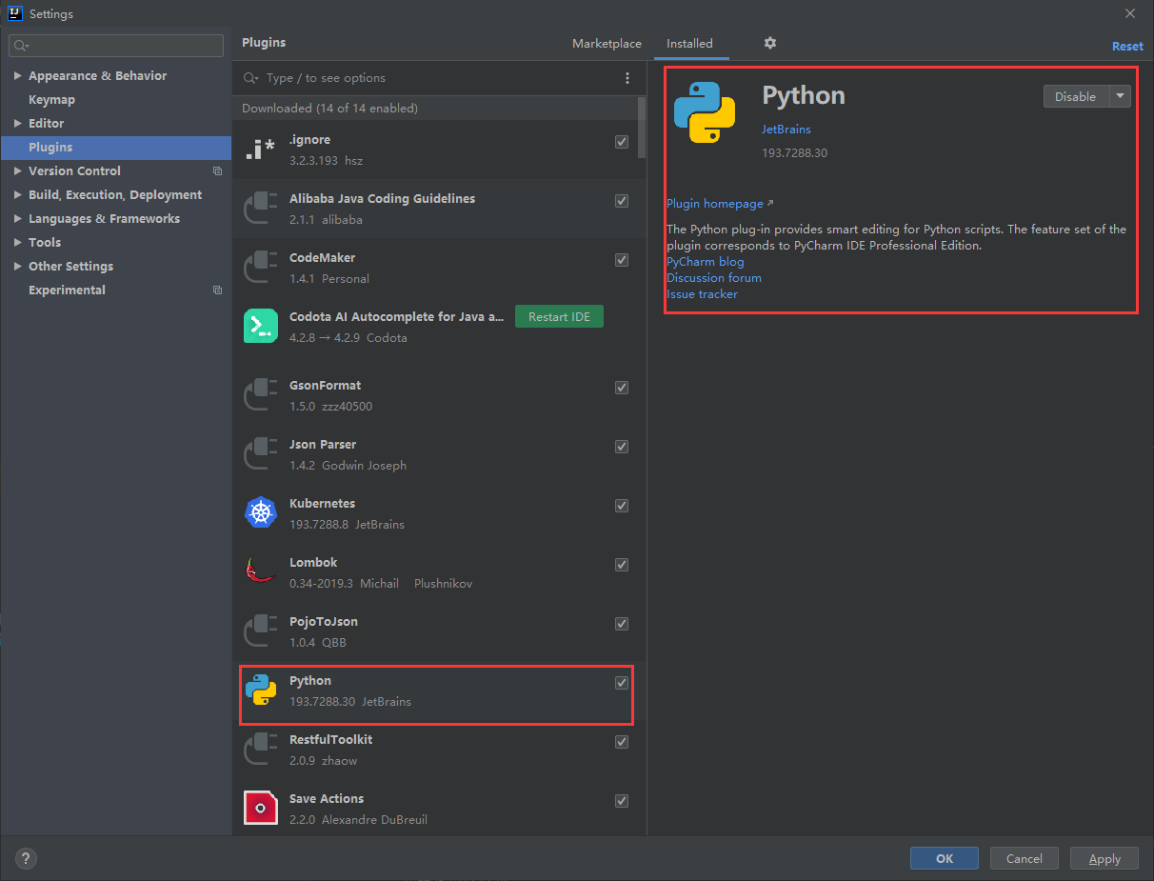1154x881 pixels.
Task: Switch to the Installed tab
Action: point(689,44)
